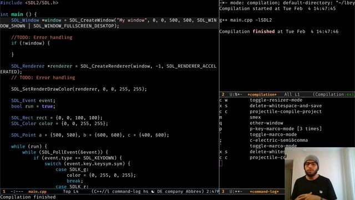Click cursor box in command-log buffer
The width and height of the screenshot is (355, 200).
tap(221, 163)
